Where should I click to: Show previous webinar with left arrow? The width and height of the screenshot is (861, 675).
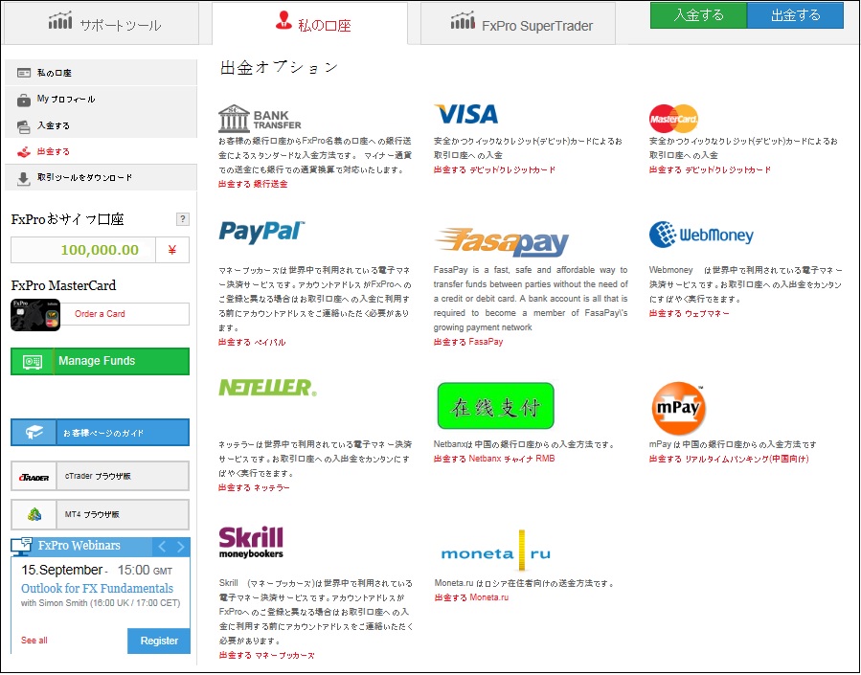[x=162, y=547]
